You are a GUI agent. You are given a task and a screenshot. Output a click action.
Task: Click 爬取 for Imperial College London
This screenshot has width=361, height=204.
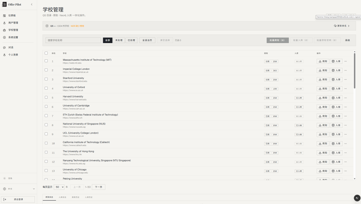tap(323, 70)
